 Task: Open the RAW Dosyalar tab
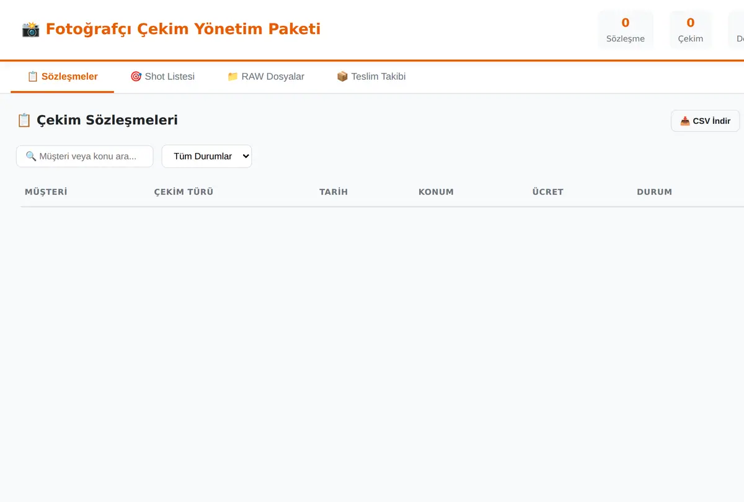tap(265, 77)
